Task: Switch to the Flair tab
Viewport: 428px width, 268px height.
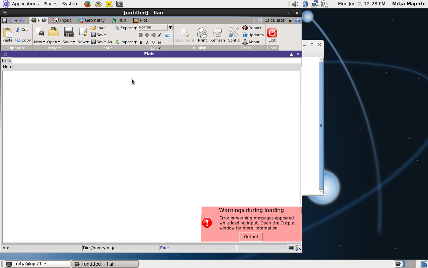Action: pos(39,20)
